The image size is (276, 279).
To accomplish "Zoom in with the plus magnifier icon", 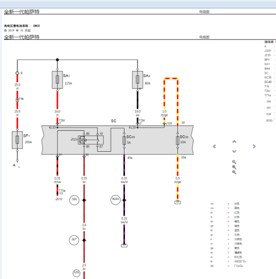I will pos(234,167).
